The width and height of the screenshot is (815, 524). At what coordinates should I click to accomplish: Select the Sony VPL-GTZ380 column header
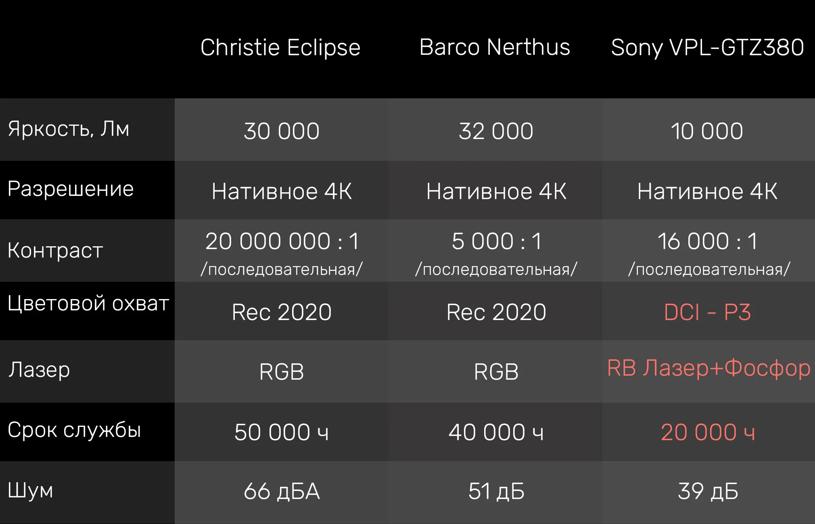[x=707, y=48]
